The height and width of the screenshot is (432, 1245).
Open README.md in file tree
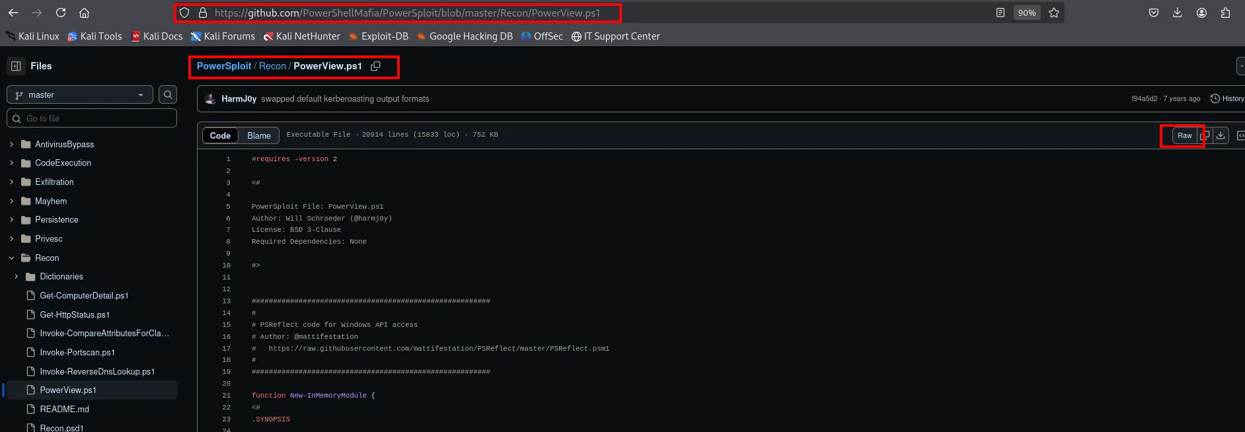coord(64,409)
